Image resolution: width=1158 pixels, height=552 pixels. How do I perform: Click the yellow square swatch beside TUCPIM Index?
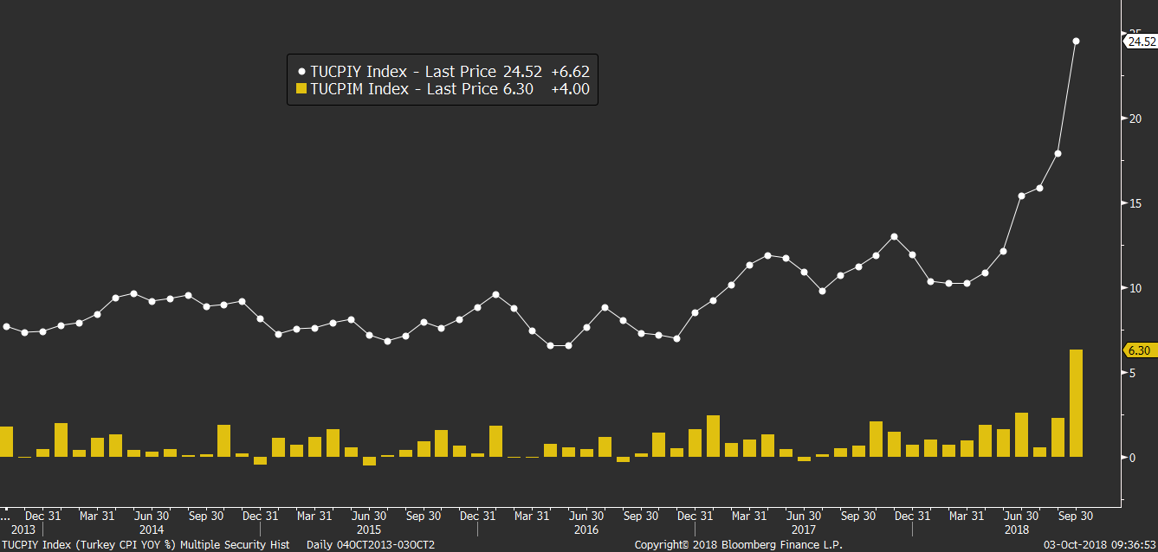pos(301,89)
